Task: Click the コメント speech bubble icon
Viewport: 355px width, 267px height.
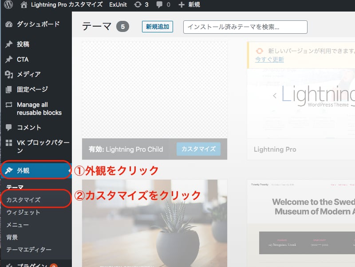Action: [9, 127]
